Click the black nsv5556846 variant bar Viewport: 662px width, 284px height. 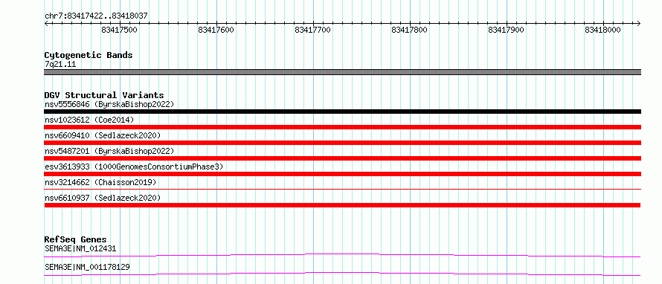tap(342, 112)
